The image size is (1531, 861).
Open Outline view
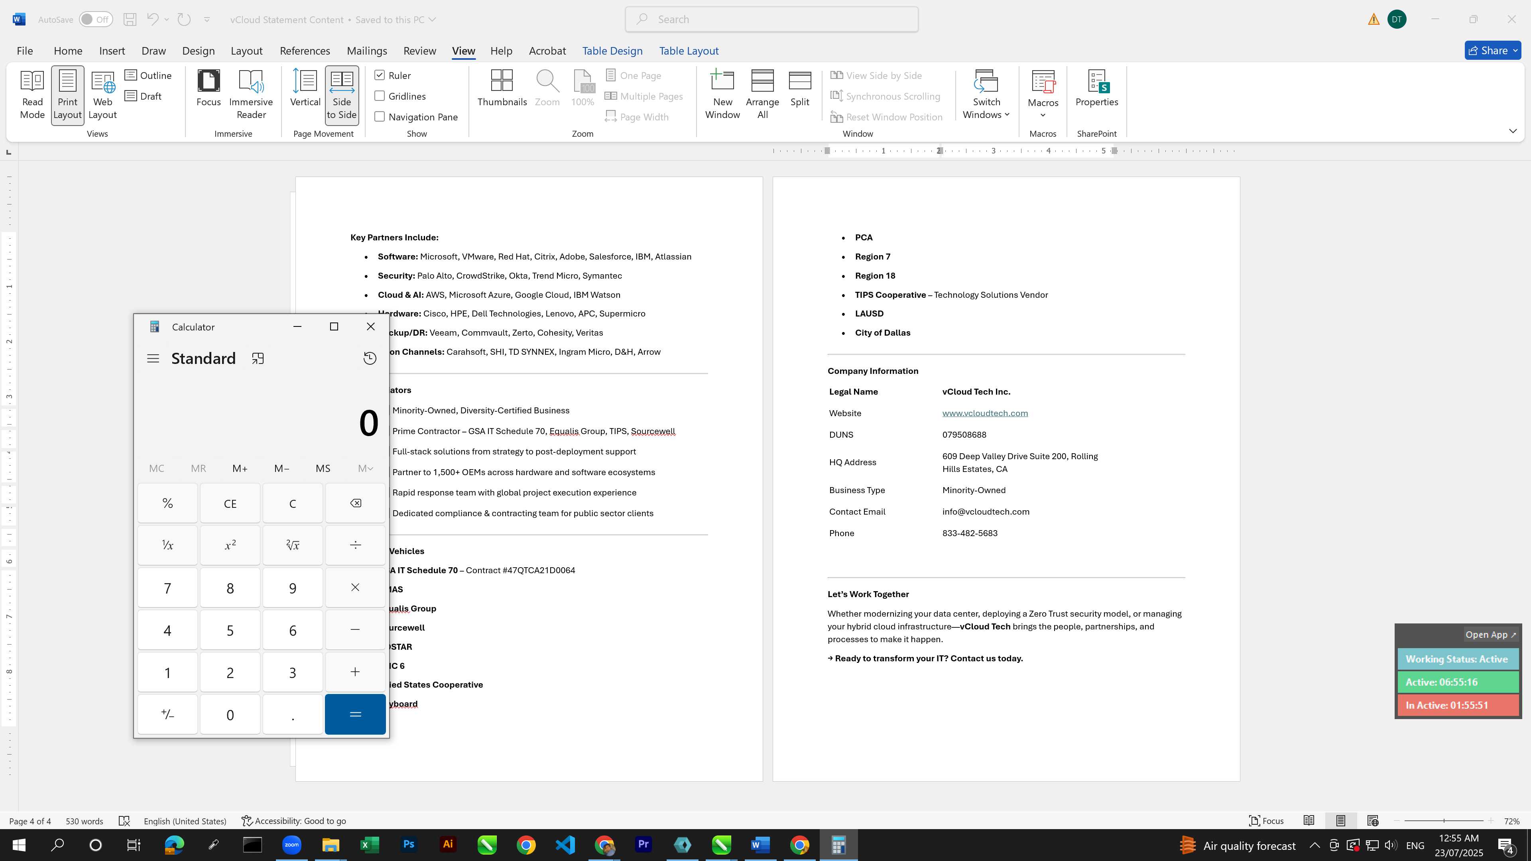tap(149, 75)
